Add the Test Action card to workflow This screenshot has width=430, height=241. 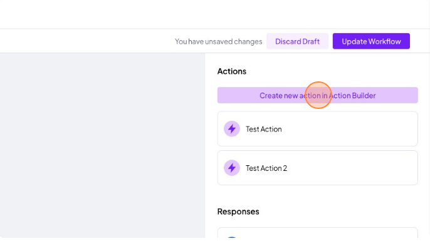tap(318, 129)
